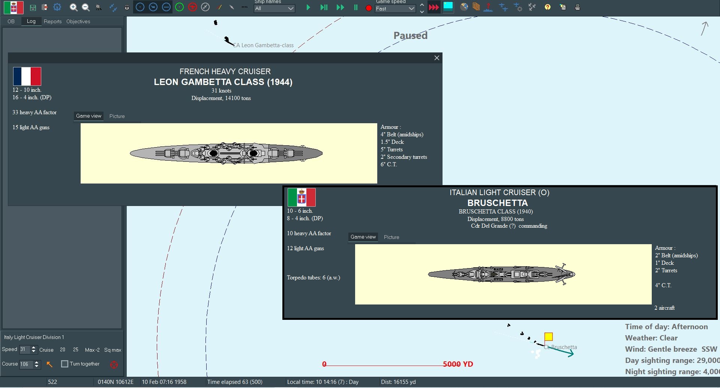Click the globe map icon
Screen dimensions: 720x388
[464, 7]
